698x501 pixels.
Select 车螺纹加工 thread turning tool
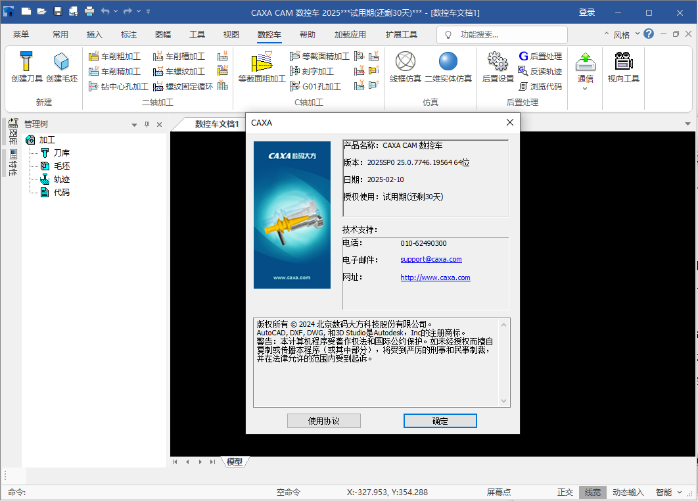179,71
